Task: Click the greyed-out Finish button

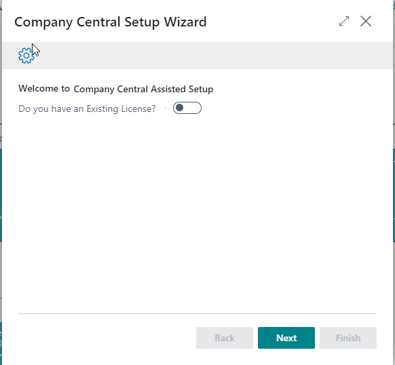Action: click(348, 338)
